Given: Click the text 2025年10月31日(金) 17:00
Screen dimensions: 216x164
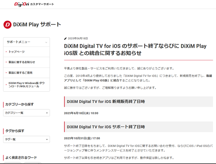Looking at the screenshot, I should pos(82,138).
